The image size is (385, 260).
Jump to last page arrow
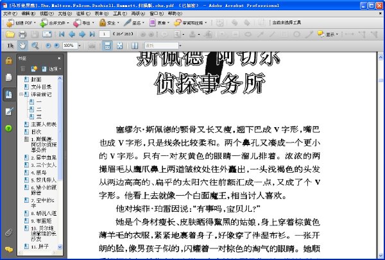click(92, 34)
